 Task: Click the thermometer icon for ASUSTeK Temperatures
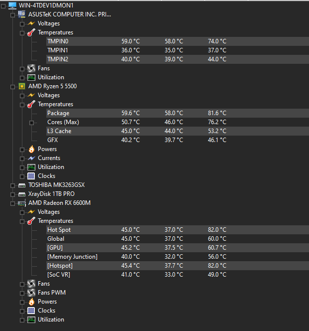(x=31, y=32)
